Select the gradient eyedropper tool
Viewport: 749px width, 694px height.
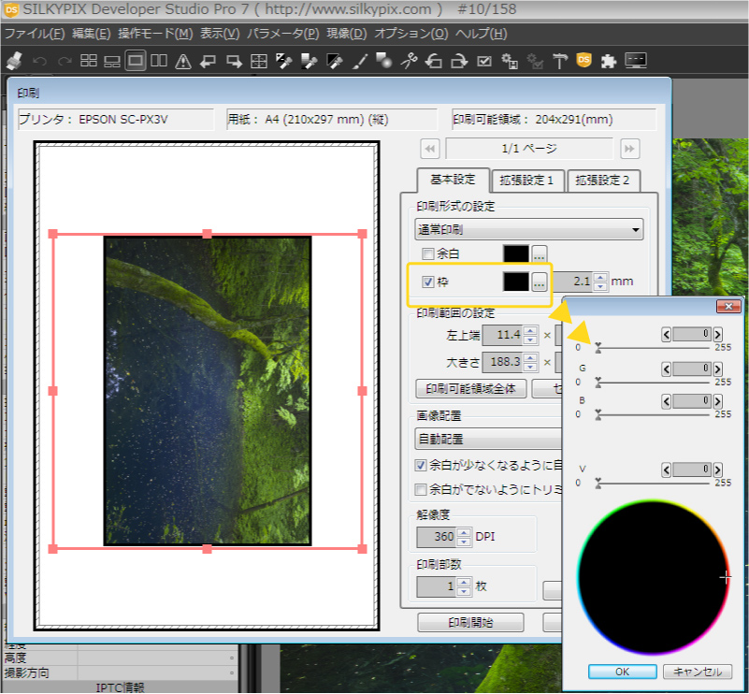pyautogui.click(x=310, y=61)
